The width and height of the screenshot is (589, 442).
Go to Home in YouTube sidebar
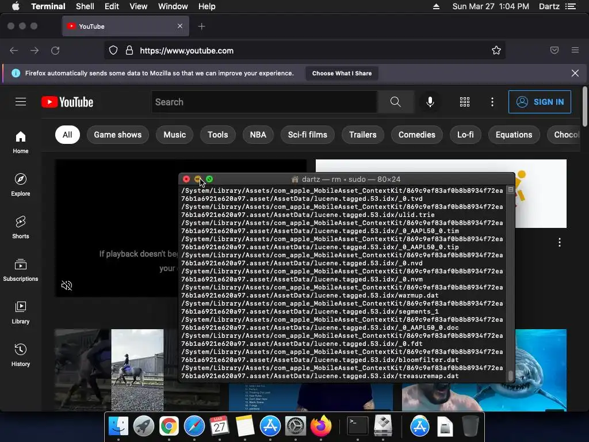21,143
